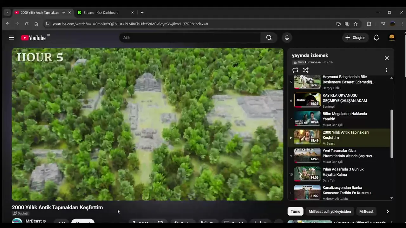
Task: Select the Tümü filter chip
Action: click(295, 212)
